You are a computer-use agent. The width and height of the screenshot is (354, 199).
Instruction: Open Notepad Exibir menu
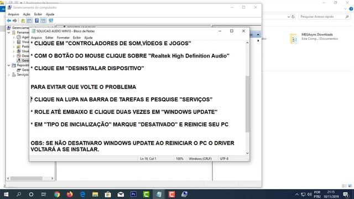pyautogui.click(x=77, y=38)
